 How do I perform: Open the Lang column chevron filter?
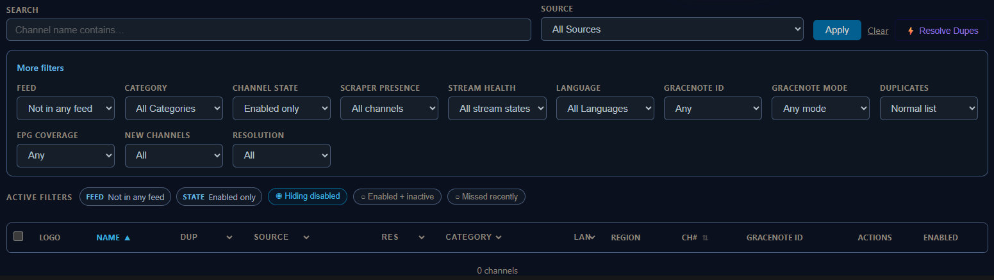pyautogui.click(x=593, y=237)
